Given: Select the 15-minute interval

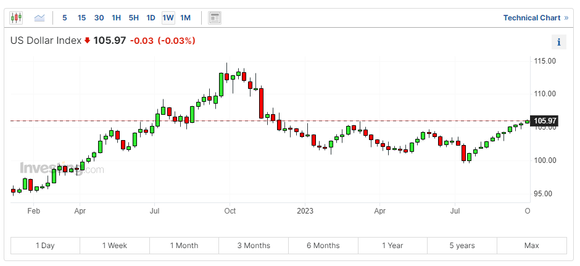Looking at the screenshot, I should point(82,18).
